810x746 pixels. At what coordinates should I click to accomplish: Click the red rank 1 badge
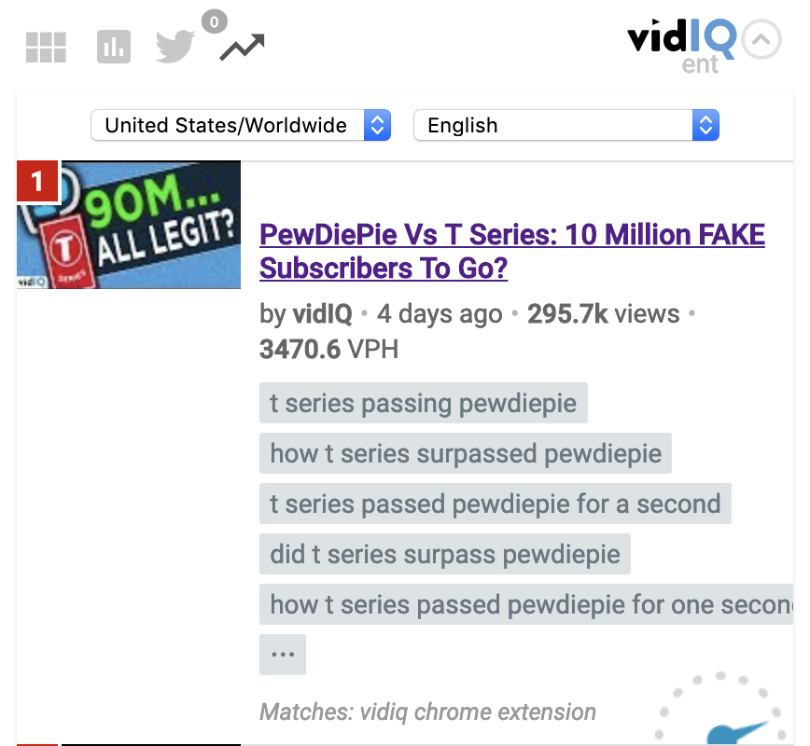[x=38, y=181]
